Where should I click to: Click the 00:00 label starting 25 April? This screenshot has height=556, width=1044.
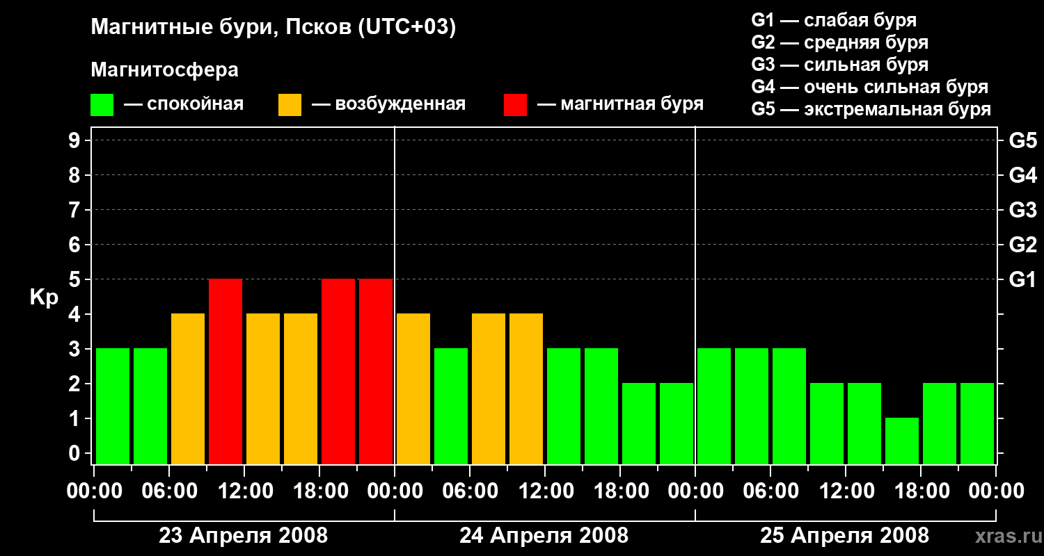coord(695,491)
